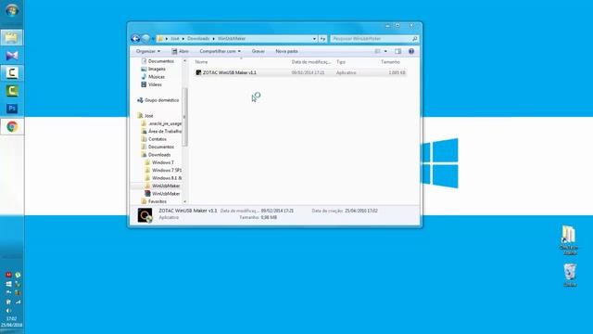Click the José segment in the address path
This screenshot has height=334, width=593.
[175, 39]
